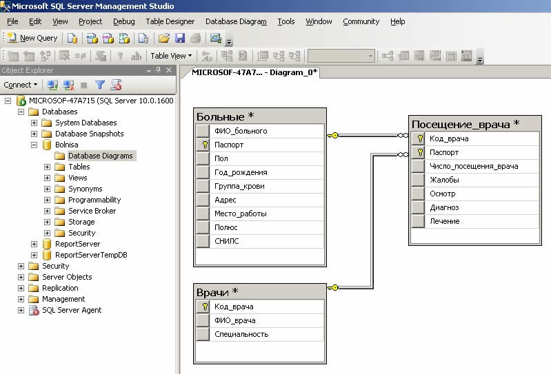Expand the ReportServer database node
The width and height of the screenshot is (551, 374).
[x=34, y=245]
